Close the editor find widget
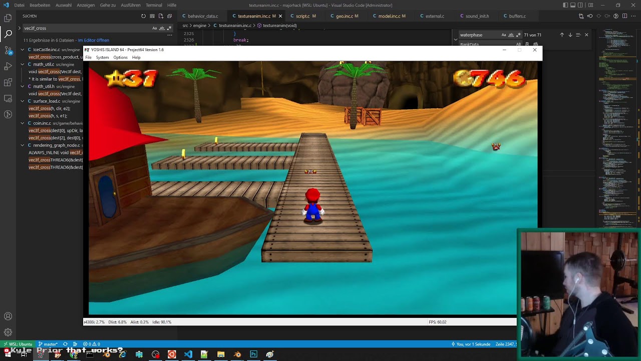 tap(586, 35)
